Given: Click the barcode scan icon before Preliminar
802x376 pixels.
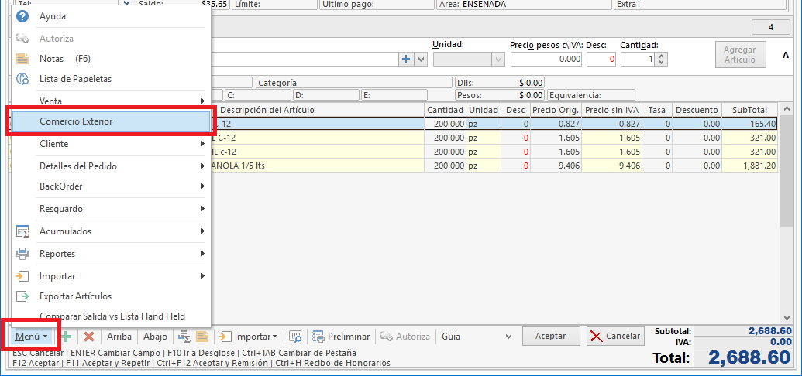Looking at the screenshot, I should (295, 337).
